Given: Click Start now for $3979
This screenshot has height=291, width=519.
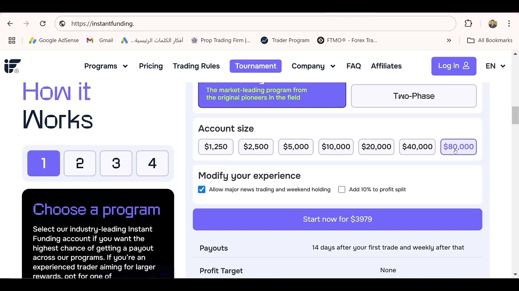Looking at the screenshot, I should tap(337, 219).
